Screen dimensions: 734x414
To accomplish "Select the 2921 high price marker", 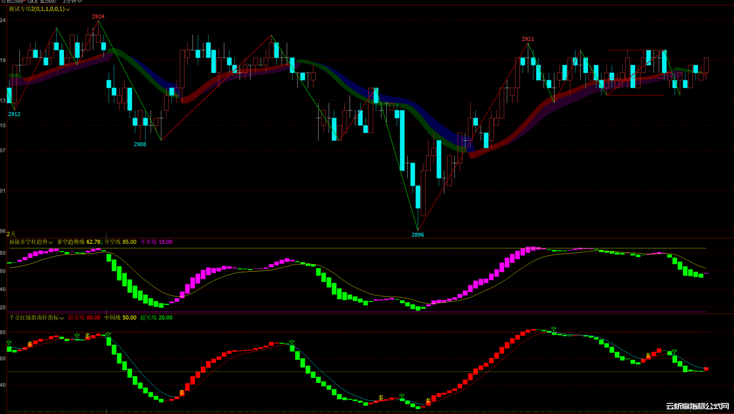I will (527, 39).
